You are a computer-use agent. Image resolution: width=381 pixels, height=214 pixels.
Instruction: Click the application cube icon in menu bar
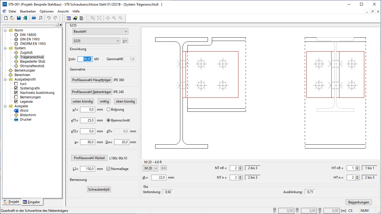pos(4,11)
